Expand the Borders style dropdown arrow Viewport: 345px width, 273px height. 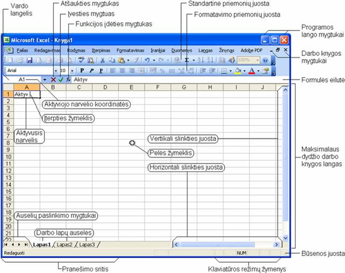[230, 71]
